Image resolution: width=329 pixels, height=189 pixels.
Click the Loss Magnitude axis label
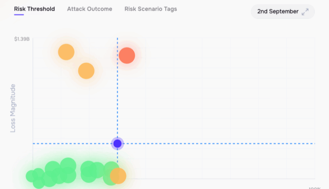[x=13, y=108]
